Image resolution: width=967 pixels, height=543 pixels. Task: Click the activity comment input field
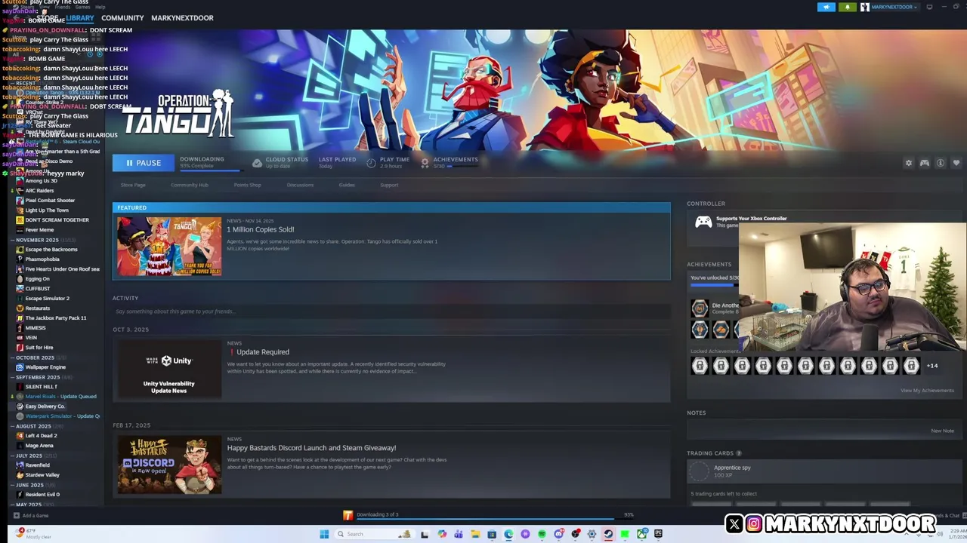(x=391, y=311)
